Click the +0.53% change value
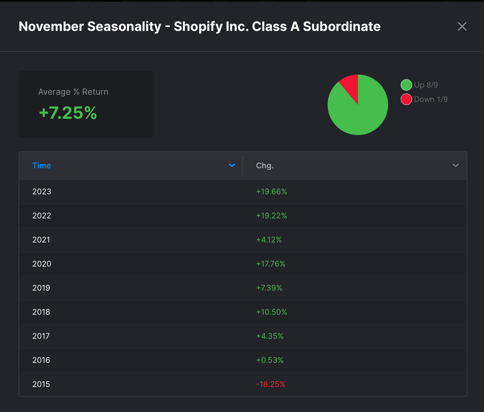 coord(270,360)
